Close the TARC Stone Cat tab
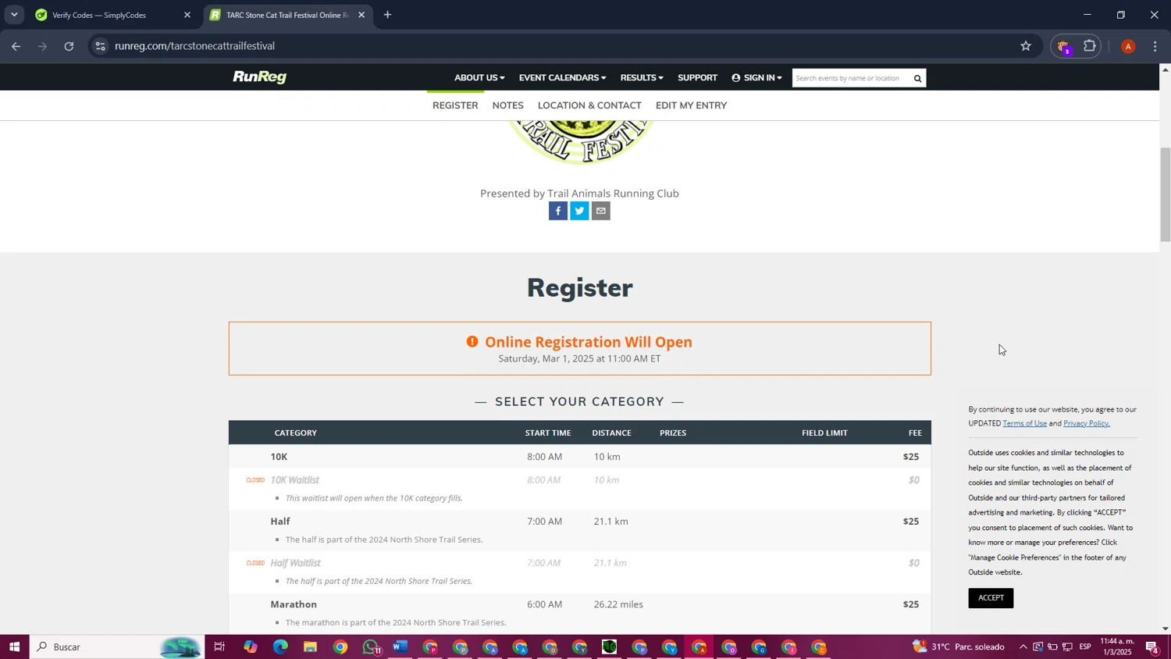The height and width of the screenshot is (659, 1171). coord(361,15)
